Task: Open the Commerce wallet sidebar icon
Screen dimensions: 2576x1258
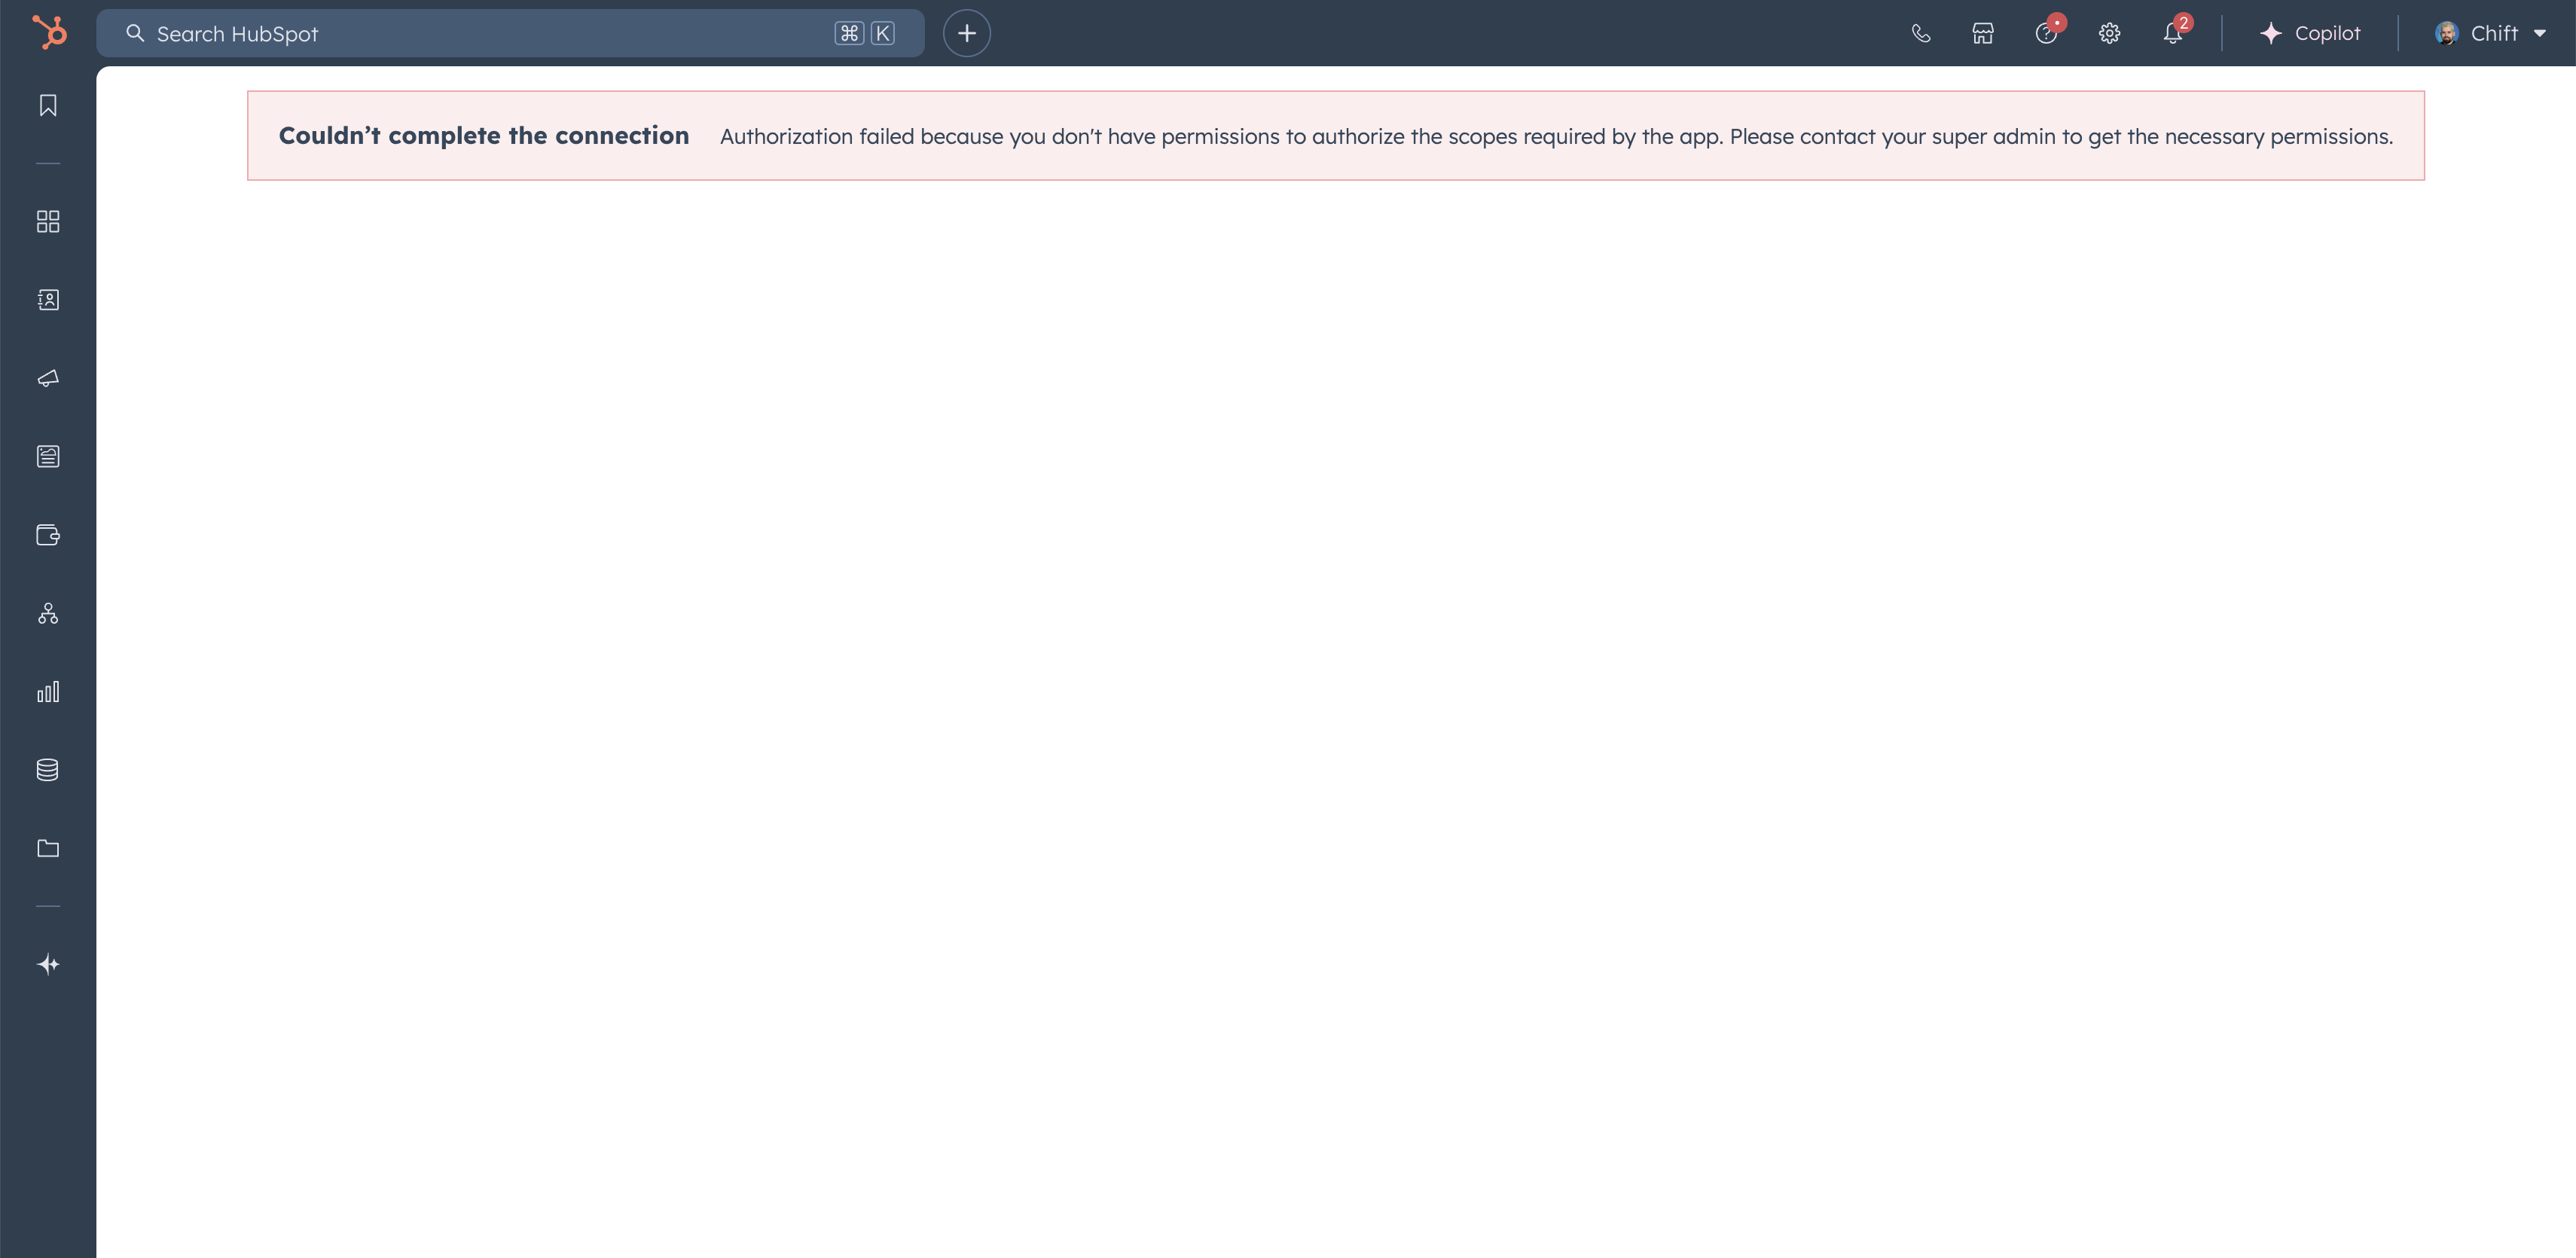Action: [48, 535]
